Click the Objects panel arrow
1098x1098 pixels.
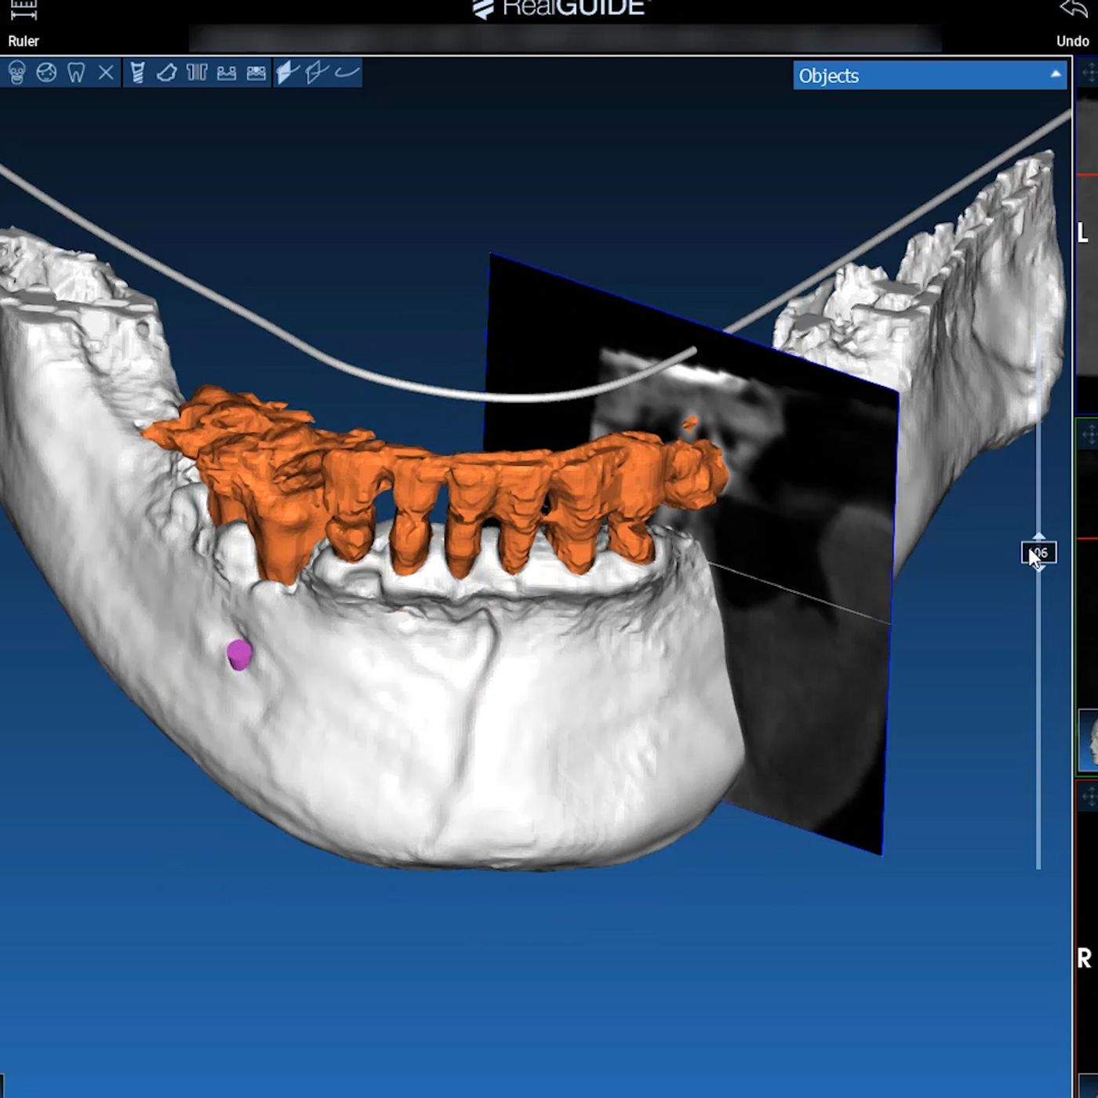[x=1056, y=75]
